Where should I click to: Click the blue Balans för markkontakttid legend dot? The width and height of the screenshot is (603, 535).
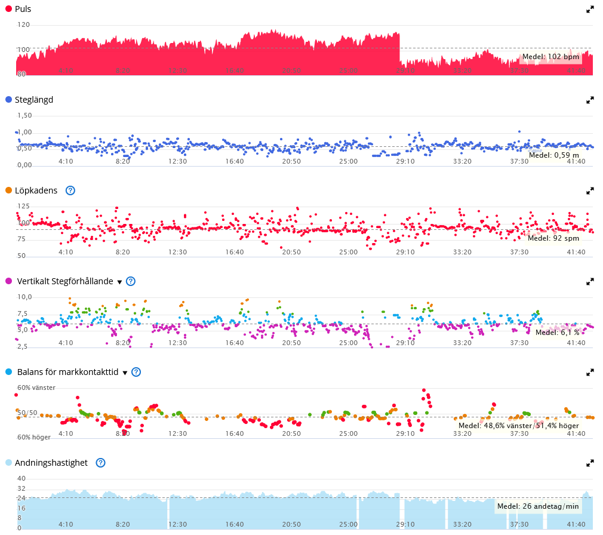8,372
